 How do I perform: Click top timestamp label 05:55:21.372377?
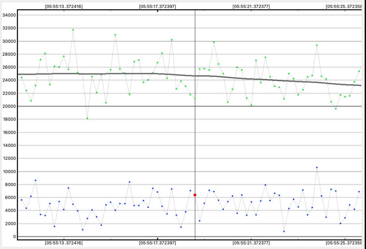pyautogui.click(x=251, y=6)
